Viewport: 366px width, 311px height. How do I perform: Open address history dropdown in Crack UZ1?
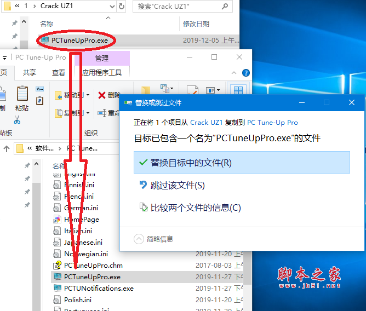[112, 7]
